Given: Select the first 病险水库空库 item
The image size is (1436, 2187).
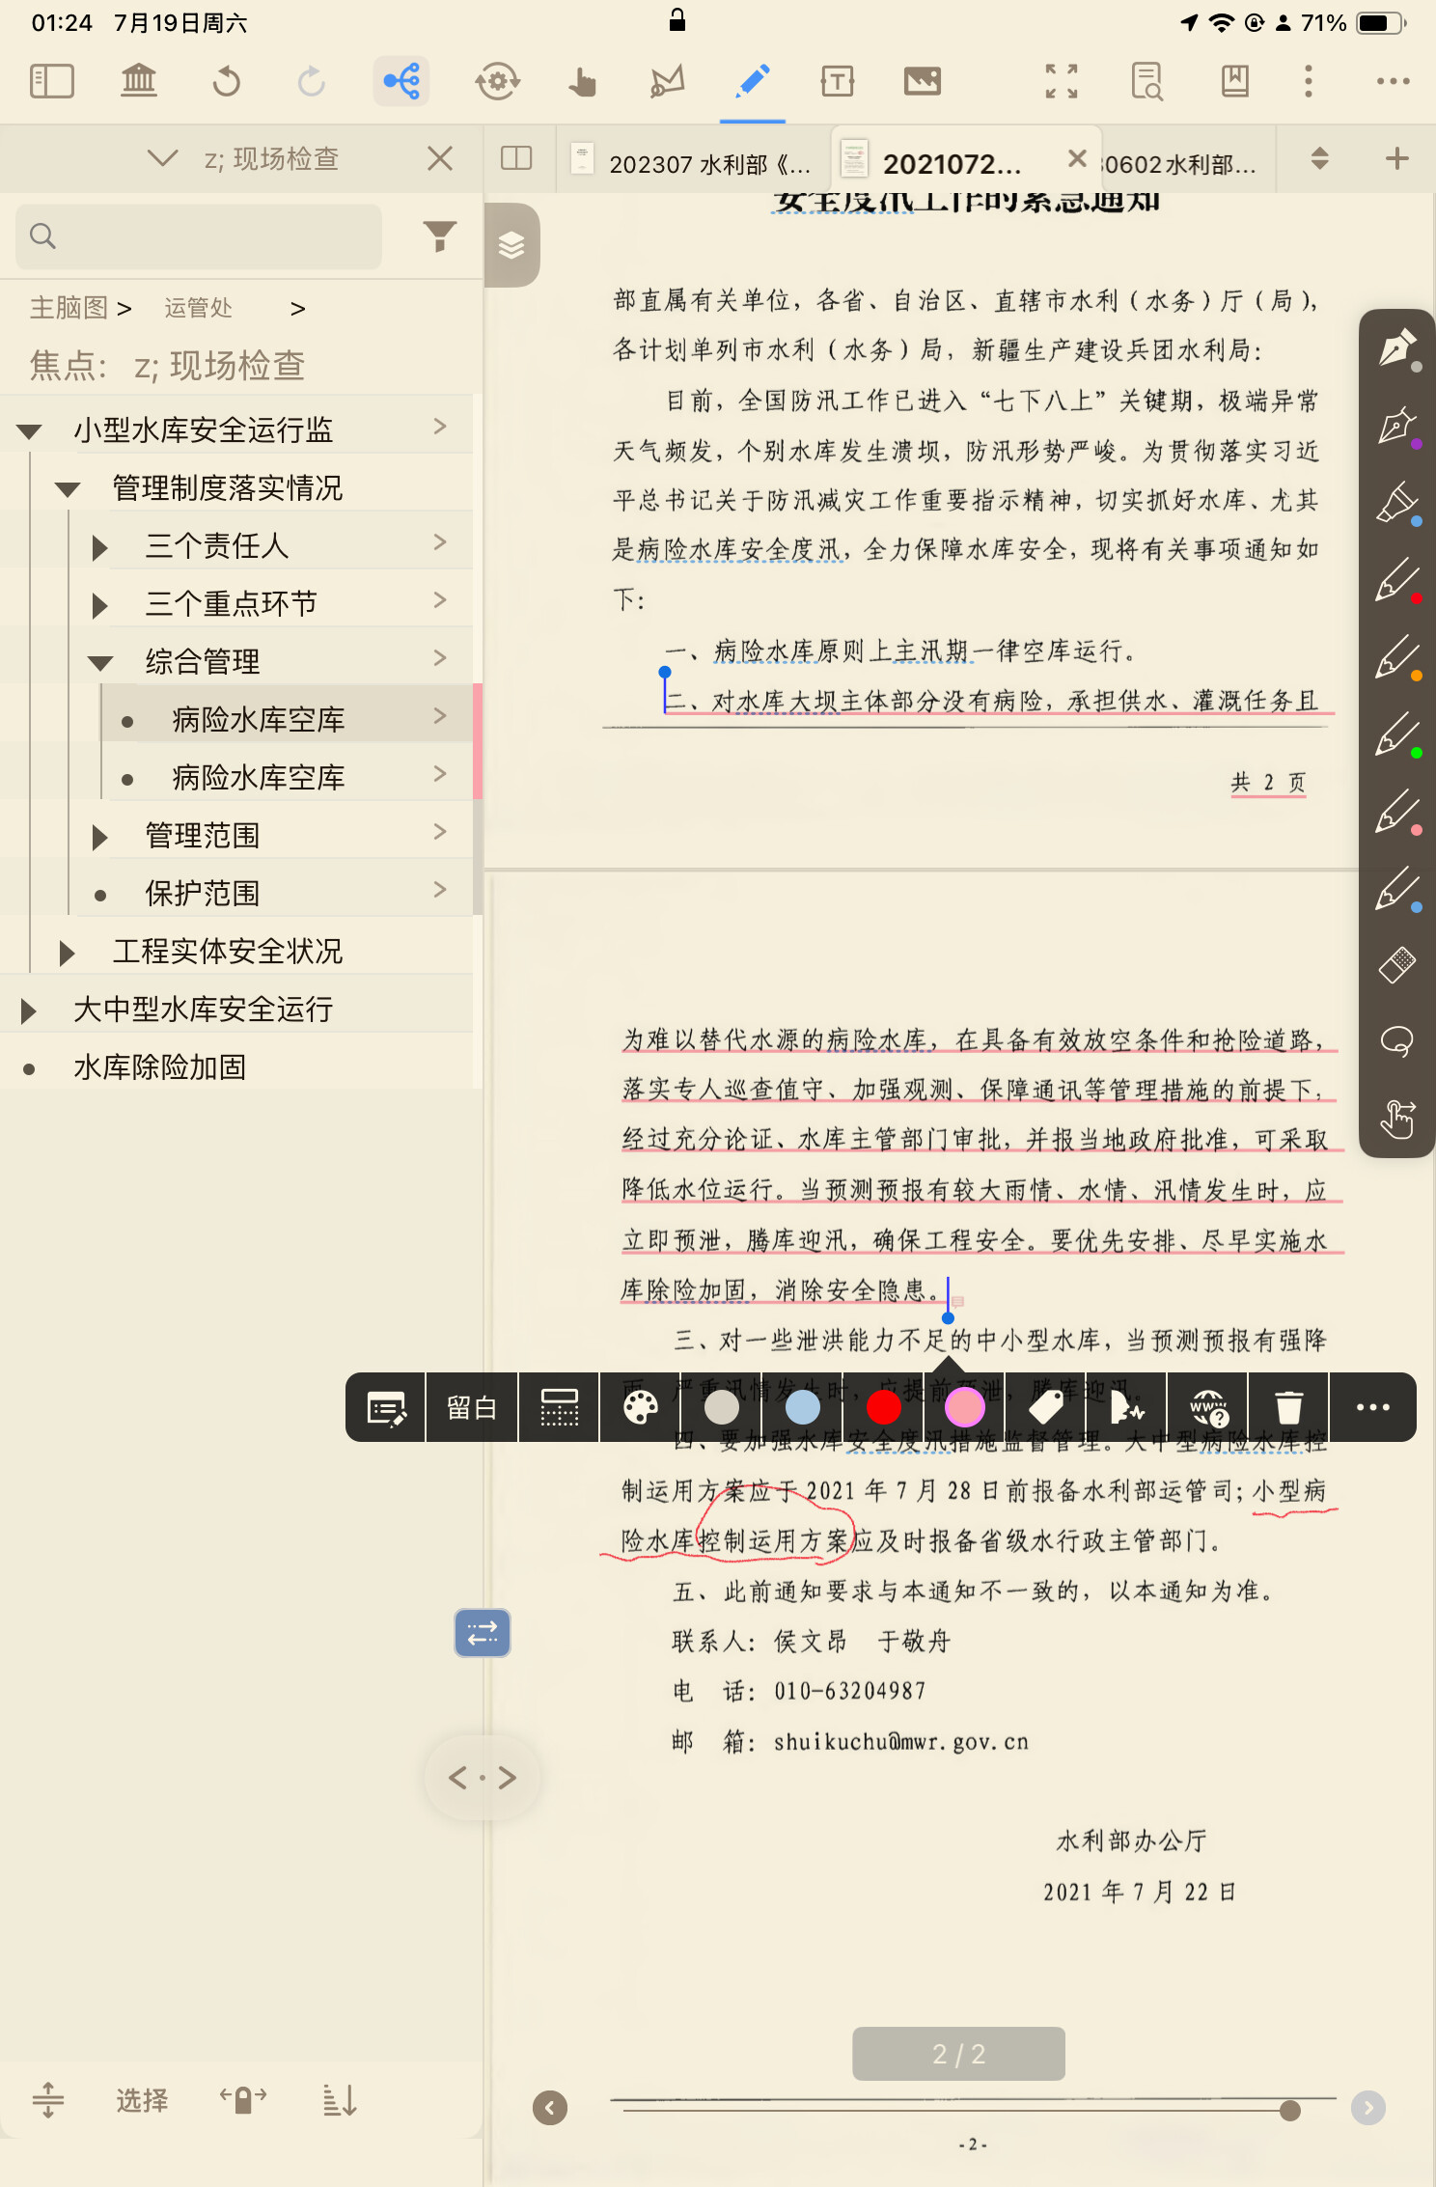Looking at the screenshot, I should (287, 719).
